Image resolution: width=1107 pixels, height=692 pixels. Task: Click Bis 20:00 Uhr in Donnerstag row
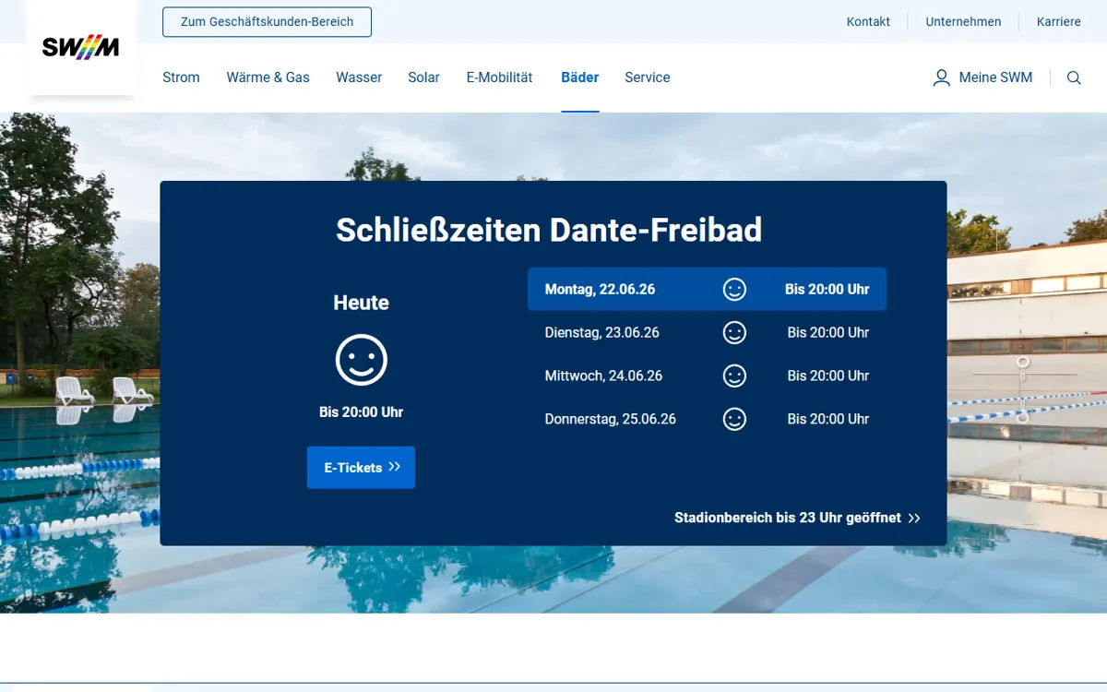(x=828, y=419)
